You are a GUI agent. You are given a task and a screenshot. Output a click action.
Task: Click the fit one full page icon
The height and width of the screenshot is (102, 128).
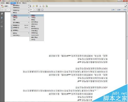pyautogui.click(x=42, y=10)
